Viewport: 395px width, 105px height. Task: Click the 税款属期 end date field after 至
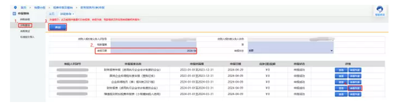[x=291, y=45]
